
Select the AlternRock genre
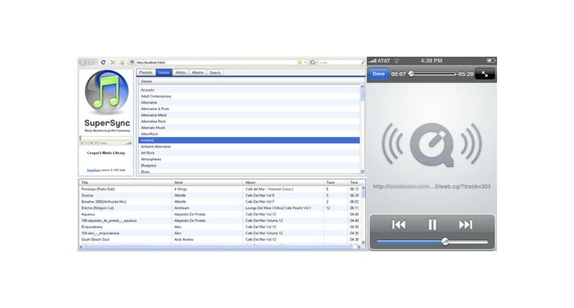pos(249,134)
